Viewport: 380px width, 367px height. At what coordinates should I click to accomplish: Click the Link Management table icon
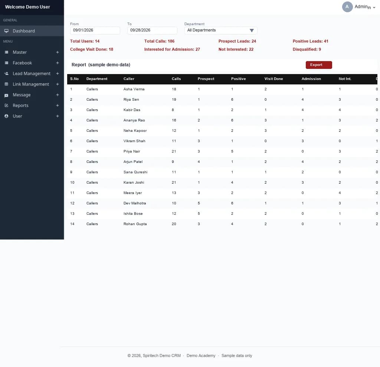6,84
